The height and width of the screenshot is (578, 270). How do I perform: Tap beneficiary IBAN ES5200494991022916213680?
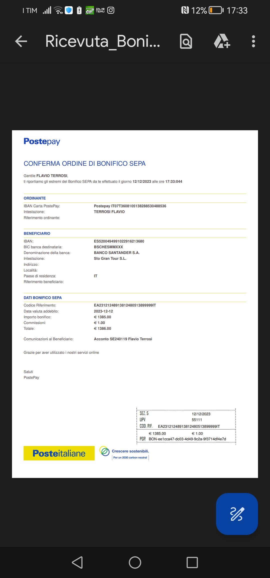[x=119, y=241]
